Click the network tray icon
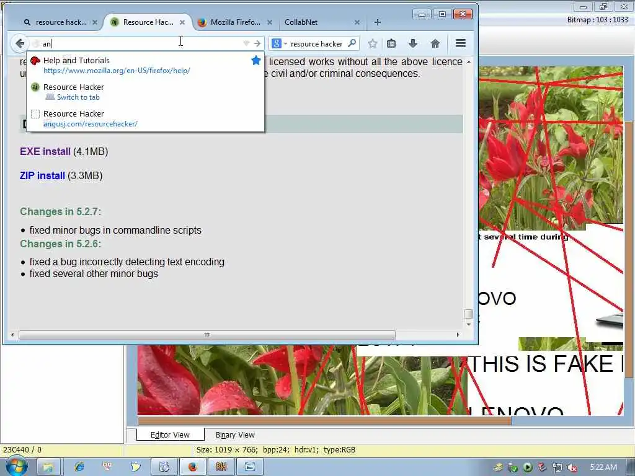635x476 pixels. [x=557, y=467]
